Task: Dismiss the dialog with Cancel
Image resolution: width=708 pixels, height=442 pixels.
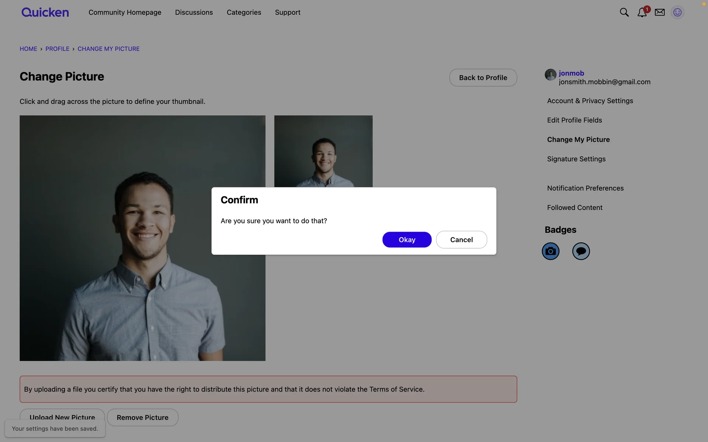Action: [461, 240]
